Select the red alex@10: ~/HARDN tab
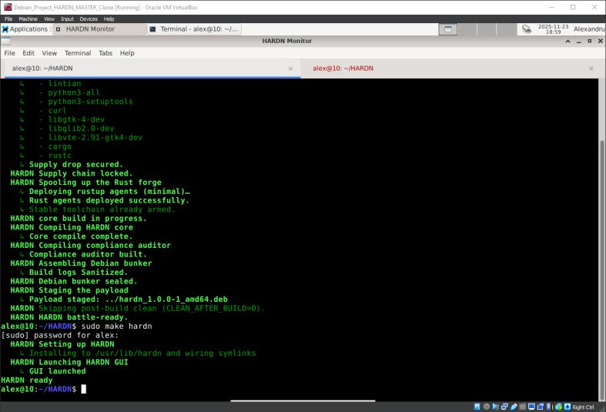The width and height of the screenshot is (606, 412). pos(450,69)
